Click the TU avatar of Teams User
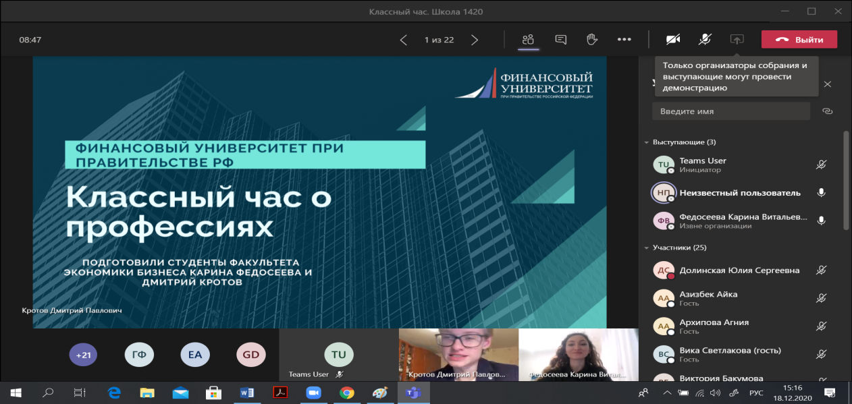Viewport: 852px width, 404px height. click(x=663, y=165)
